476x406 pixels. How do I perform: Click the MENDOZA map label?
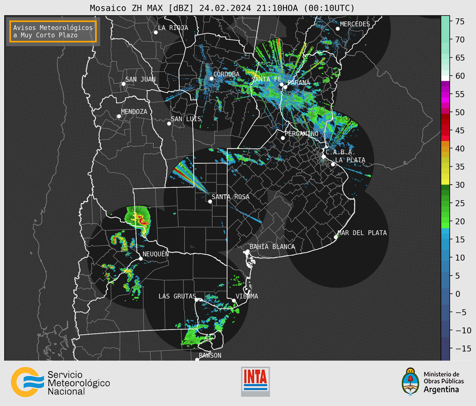pyautogui.click(x=134, y=112)
